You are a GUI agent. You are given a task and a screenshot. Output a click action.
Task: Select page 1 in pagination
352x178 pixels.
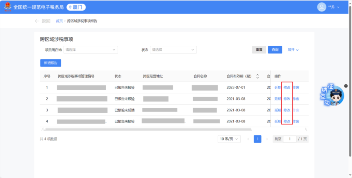257,139
